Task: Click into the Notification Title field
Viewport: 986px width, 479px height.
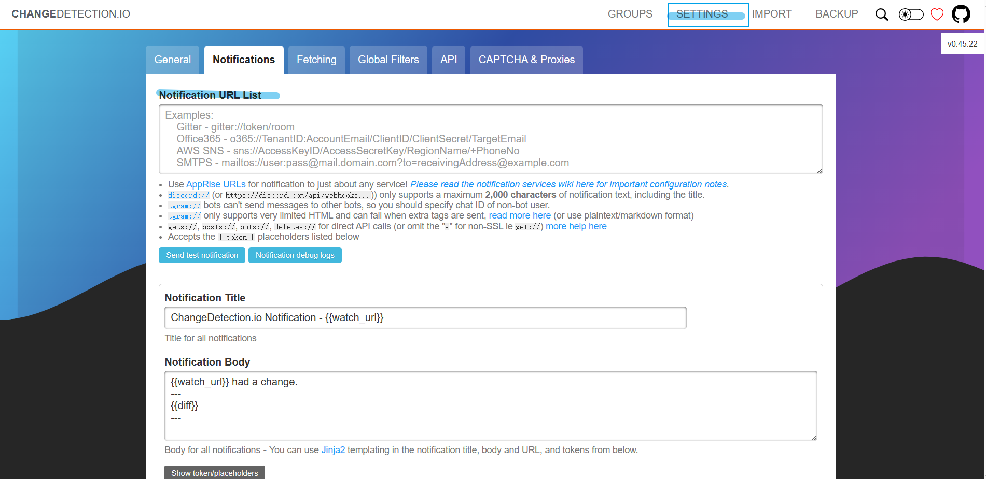Action: tap(425, 317)
